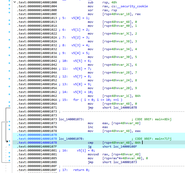Toggle breakpoint at mov [rsp+48h+var_1C], 0Ah
Image resolution: width=185 pixels, height=173 pixels.
pos(9,96)
